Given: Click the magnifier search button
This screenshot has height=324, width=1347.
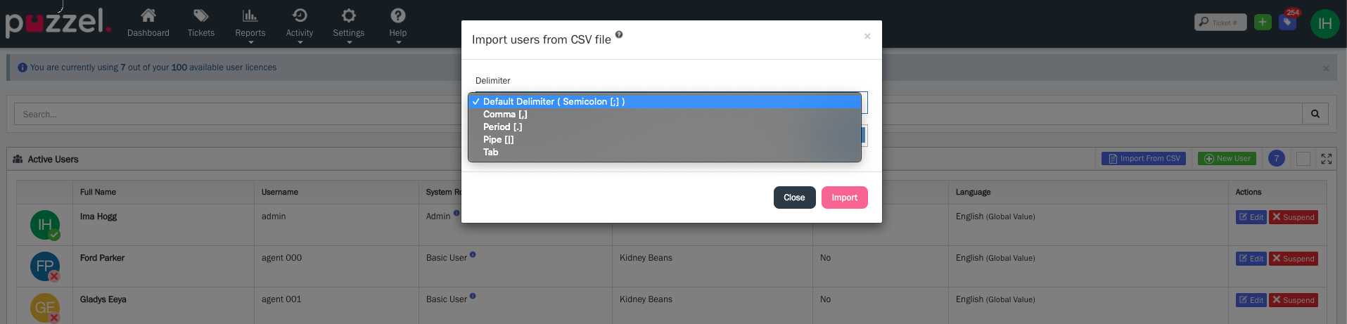Looking at the screenshot, I should click(1315, 114).
